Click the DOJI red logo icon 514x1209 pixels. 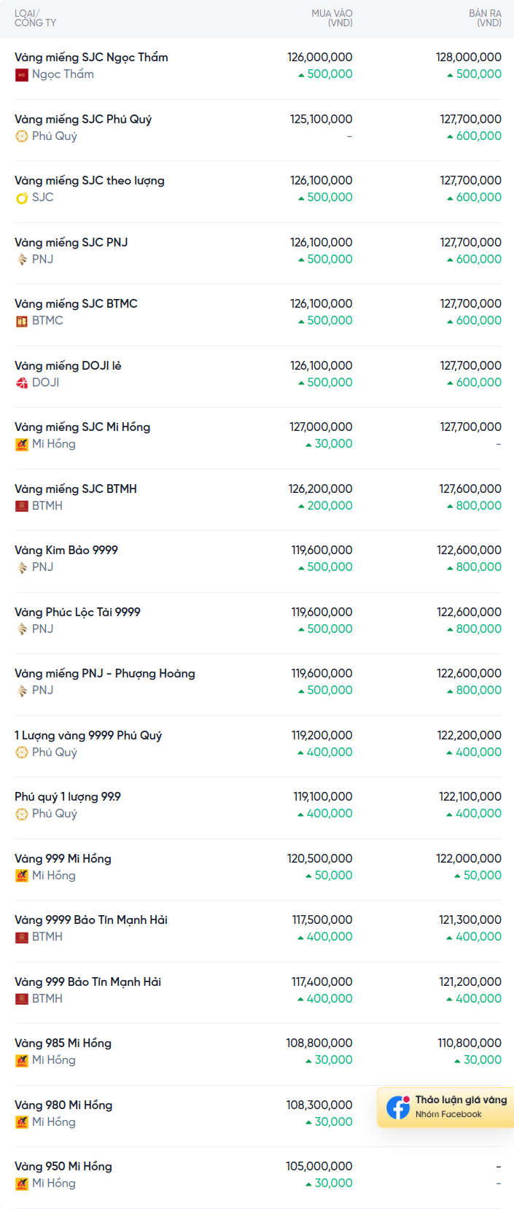[x=22, y=383]
